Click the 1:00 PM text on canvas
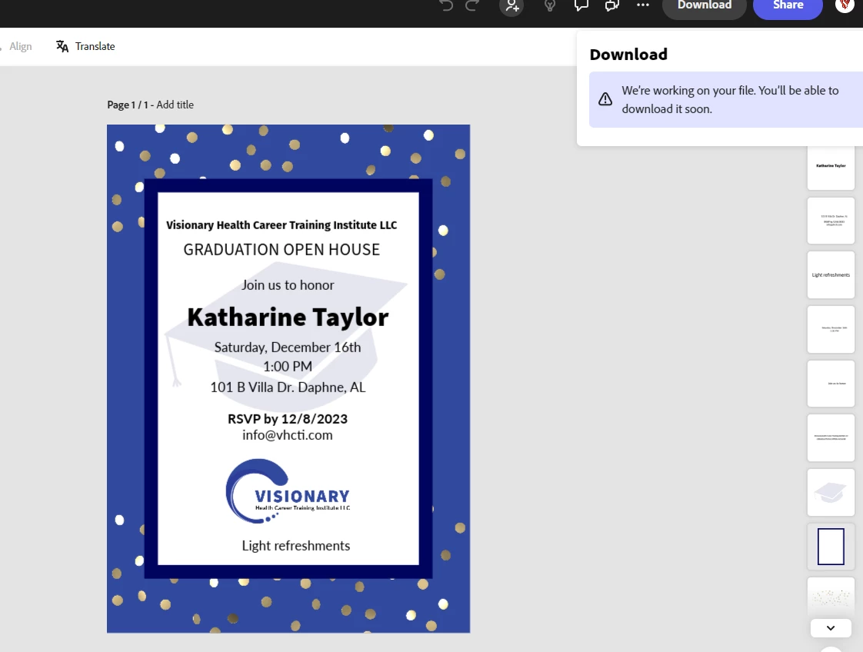Image resolution: width=863 pixels, height=652 pixels. pyautogui.click(x=288, y=367)
